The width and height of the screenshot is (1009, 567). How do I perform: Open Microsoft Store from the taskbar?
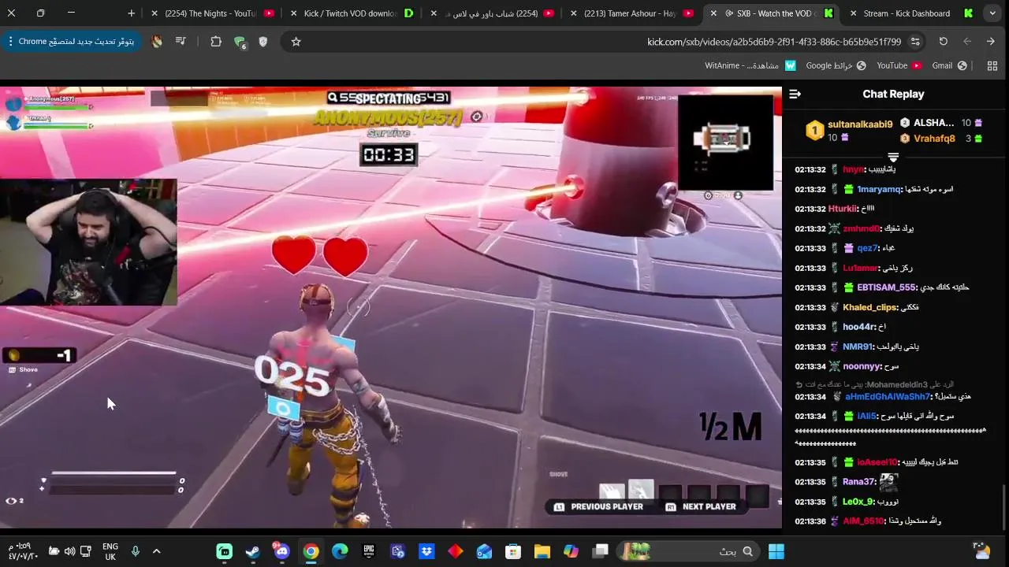tap(513, 551)
